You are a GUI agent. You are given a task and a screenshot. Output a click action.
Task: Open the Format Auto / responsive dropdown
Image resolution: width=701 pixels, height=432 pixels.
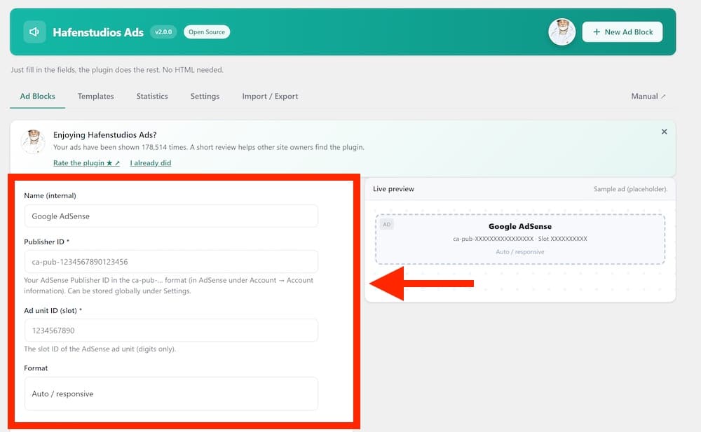[x=171, y=393]
